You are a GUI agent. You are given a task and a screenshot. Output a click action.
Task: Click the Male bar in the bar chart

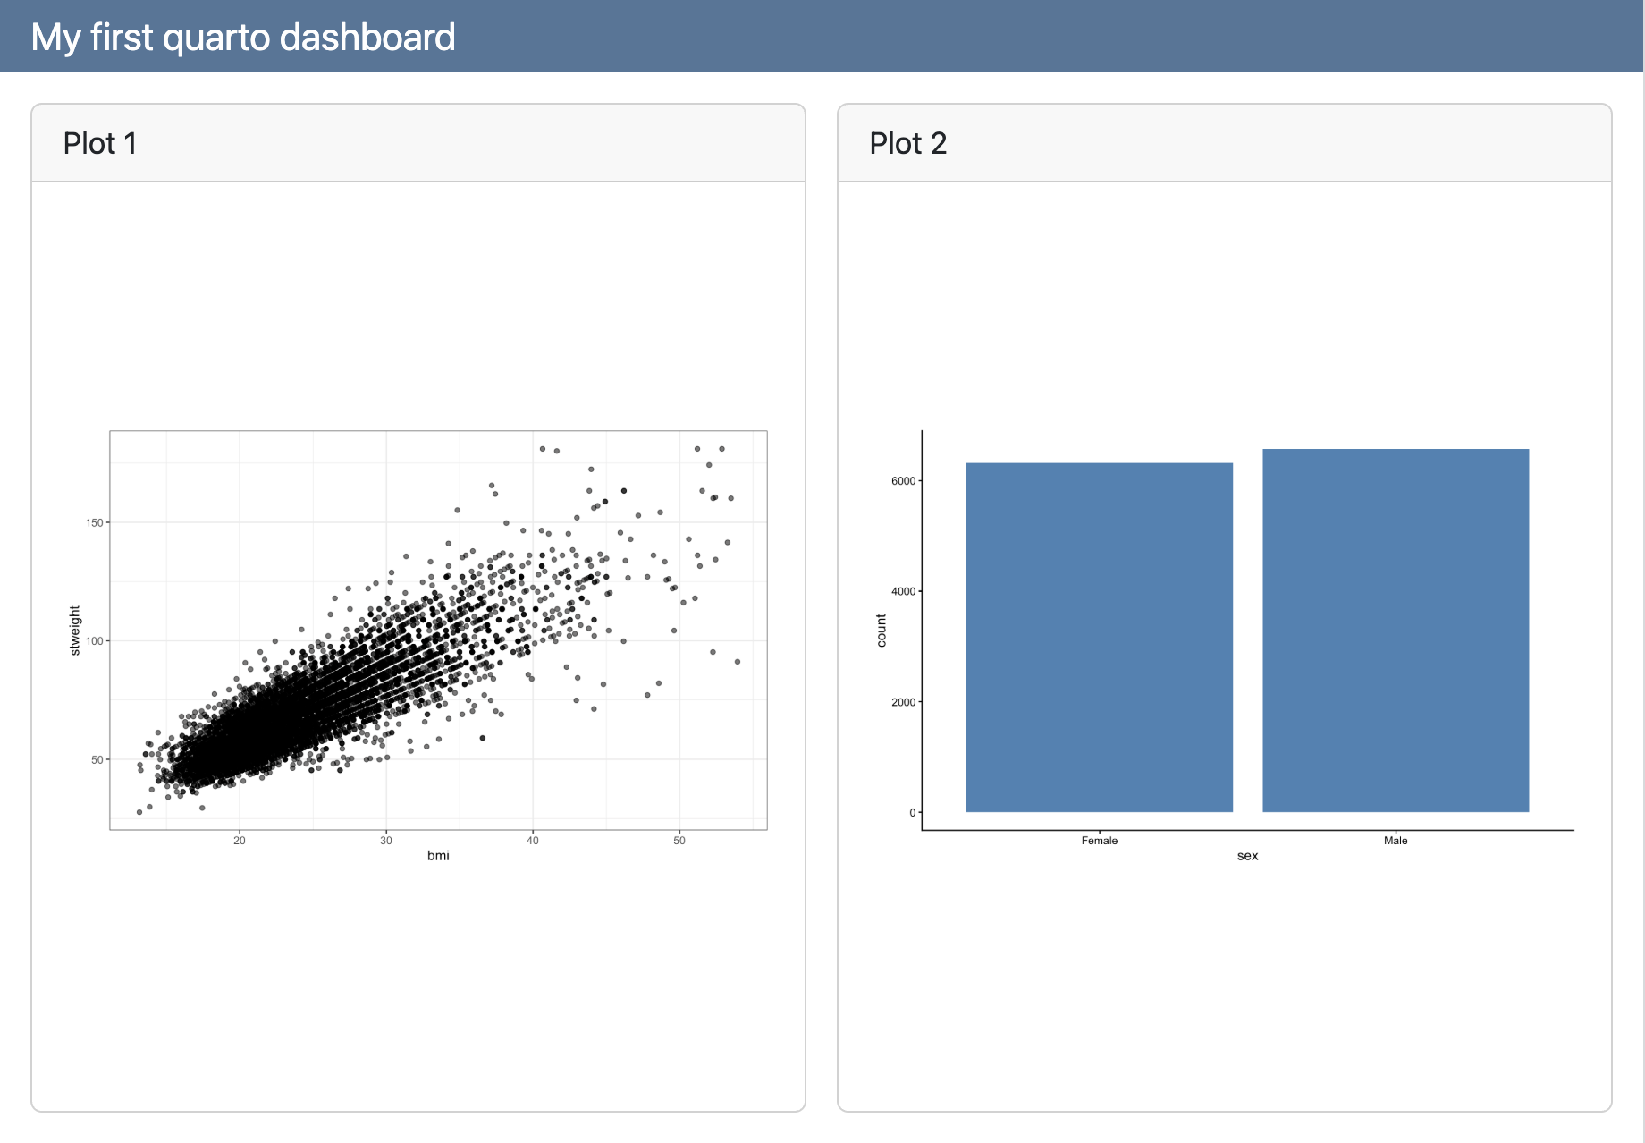click(1395, 631)
